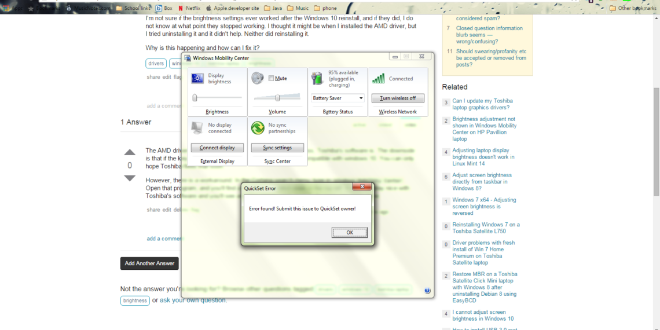Click the battery status icon

317,78
